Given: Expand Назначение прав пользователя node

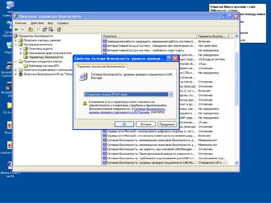Looking at the screenshot, I should (21, 53).
